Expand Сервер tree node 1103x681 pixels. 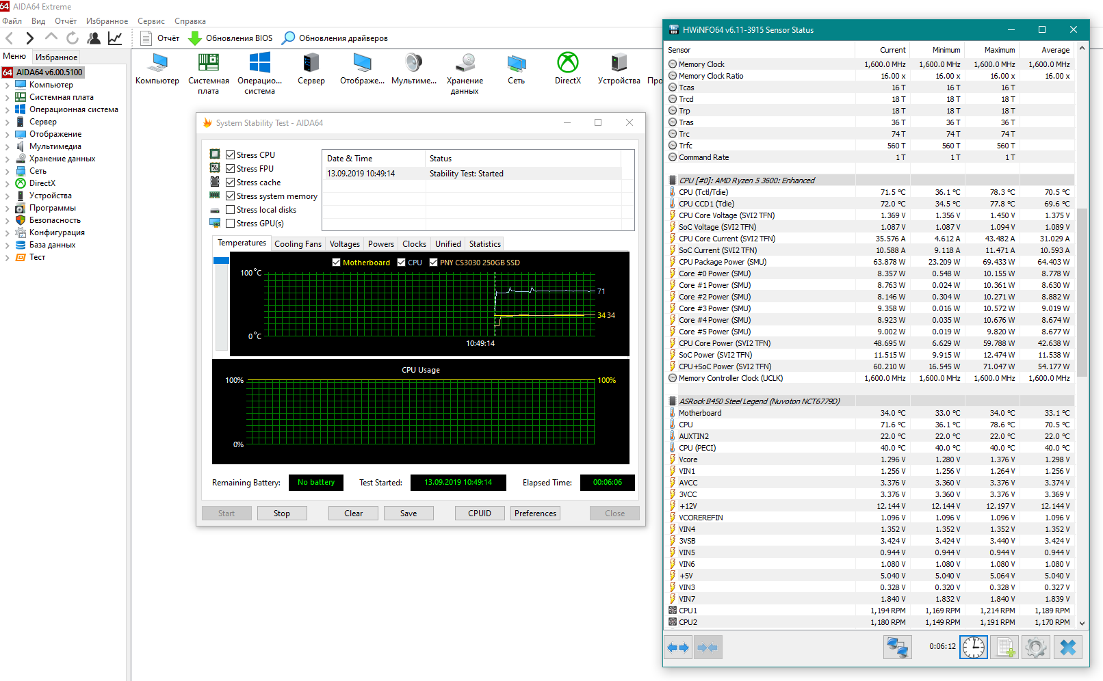coord(8,122)
